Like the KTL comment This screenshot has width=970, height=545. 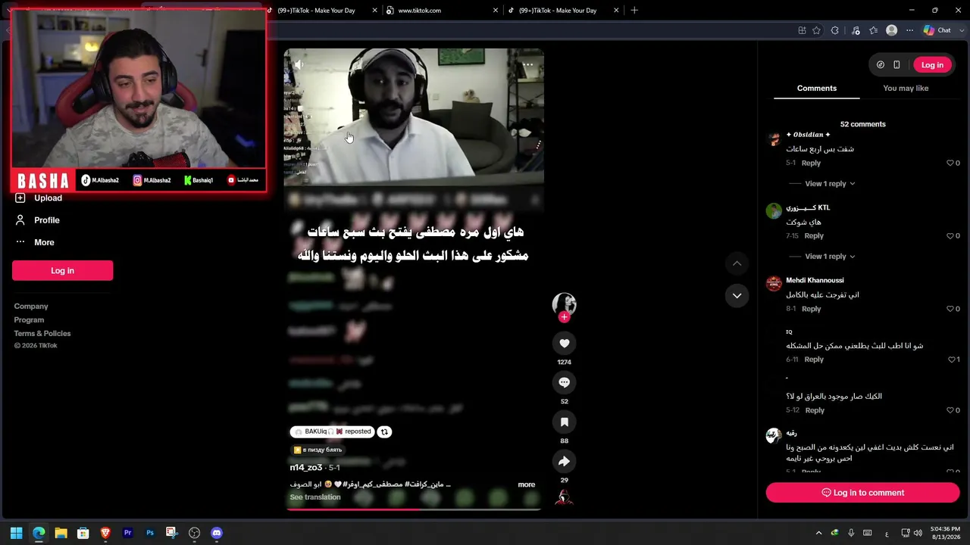[x=950, y=236]
